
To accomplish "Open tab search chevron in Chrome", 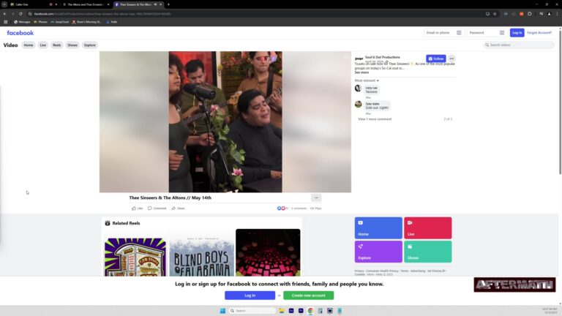I will (x=4, y=4).
